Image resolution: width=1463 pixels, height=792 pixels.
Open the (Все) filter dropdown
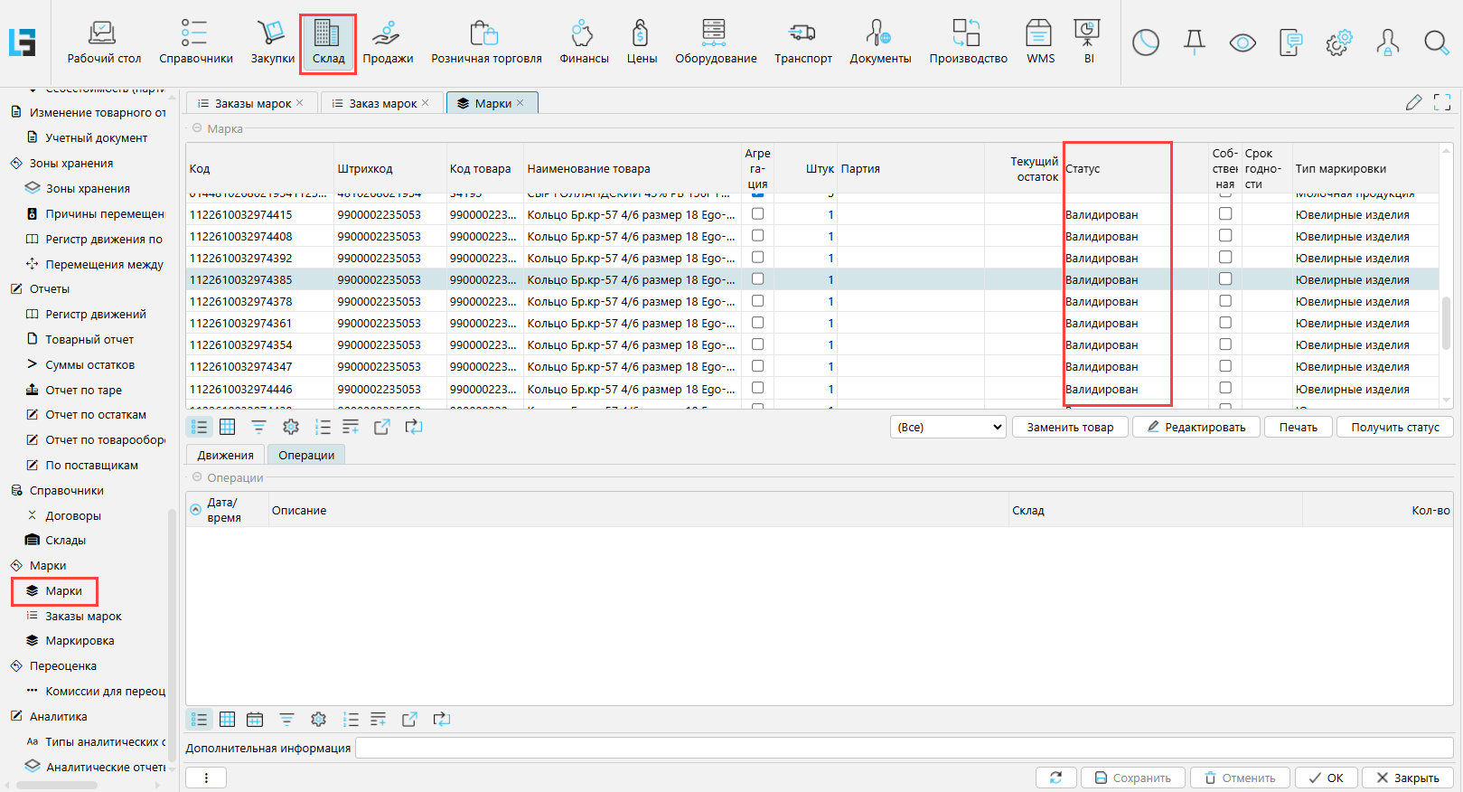(948, 427)
